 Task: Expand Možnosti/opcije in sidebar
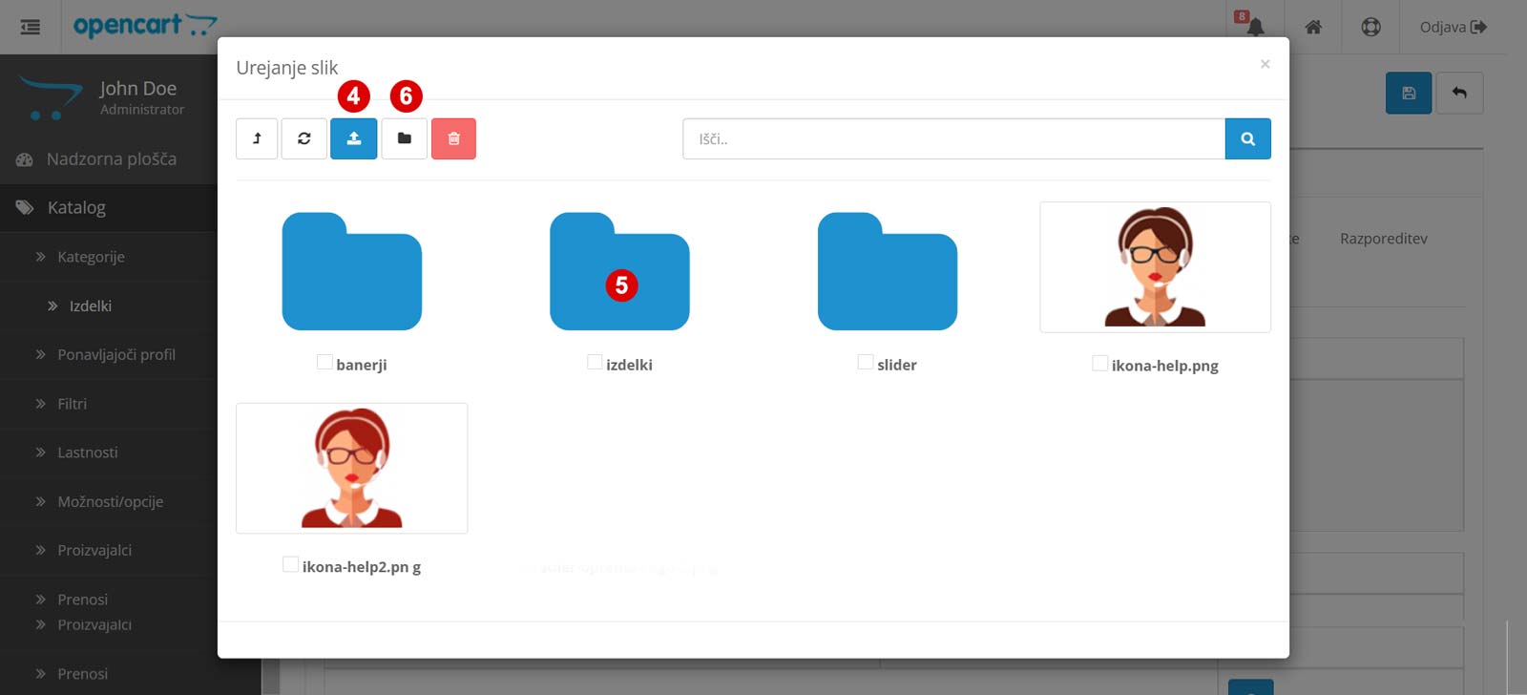click(110, 501)
